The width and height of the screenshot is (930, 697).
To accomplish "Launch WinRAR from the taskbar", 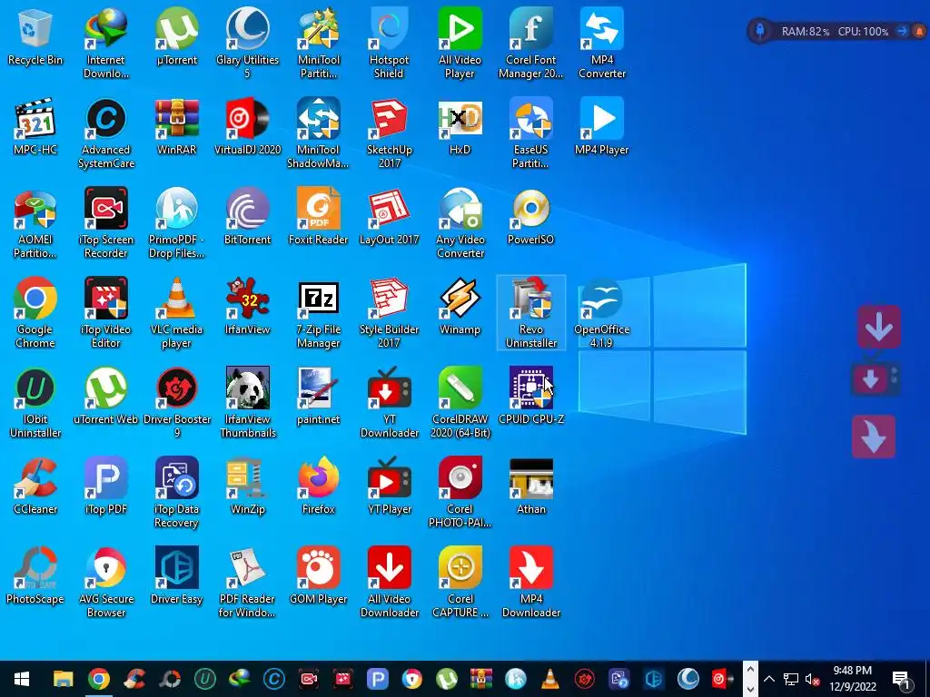I will 481,679.
